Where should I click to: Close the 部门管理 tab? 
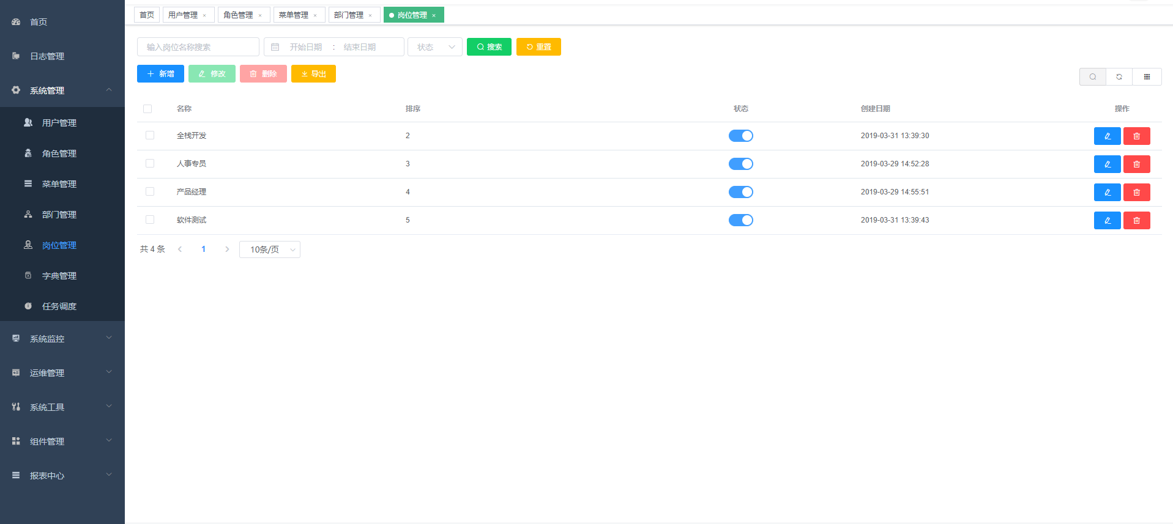pyautogui.click(x=370, y=15)
